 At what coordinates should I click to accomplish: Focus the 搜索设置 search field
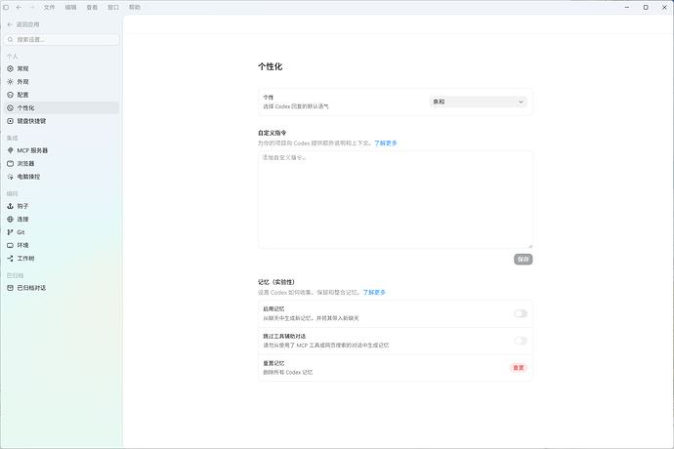(x=62, y=39)
